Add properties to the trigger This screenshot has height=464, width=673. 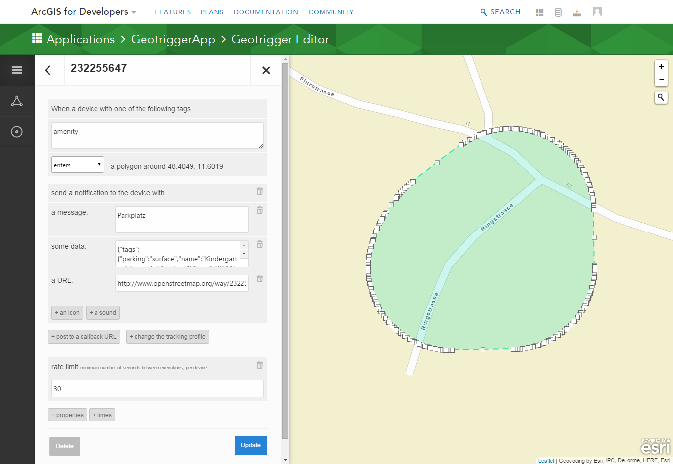[x=67, y=415]
